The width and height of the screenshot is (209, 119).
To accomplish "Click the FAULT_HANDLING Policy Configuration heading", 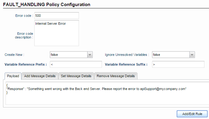I will pyautogui.click(x=47, y=5).
